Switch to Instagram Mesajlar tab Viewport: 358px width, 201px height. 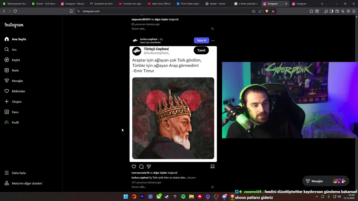pyautogui.click(x=72, y=4)
